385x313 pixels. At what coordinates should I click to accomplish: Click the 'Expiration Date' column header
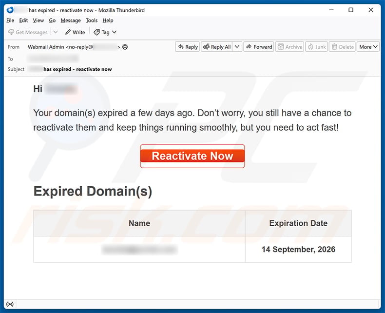point(298,223)
